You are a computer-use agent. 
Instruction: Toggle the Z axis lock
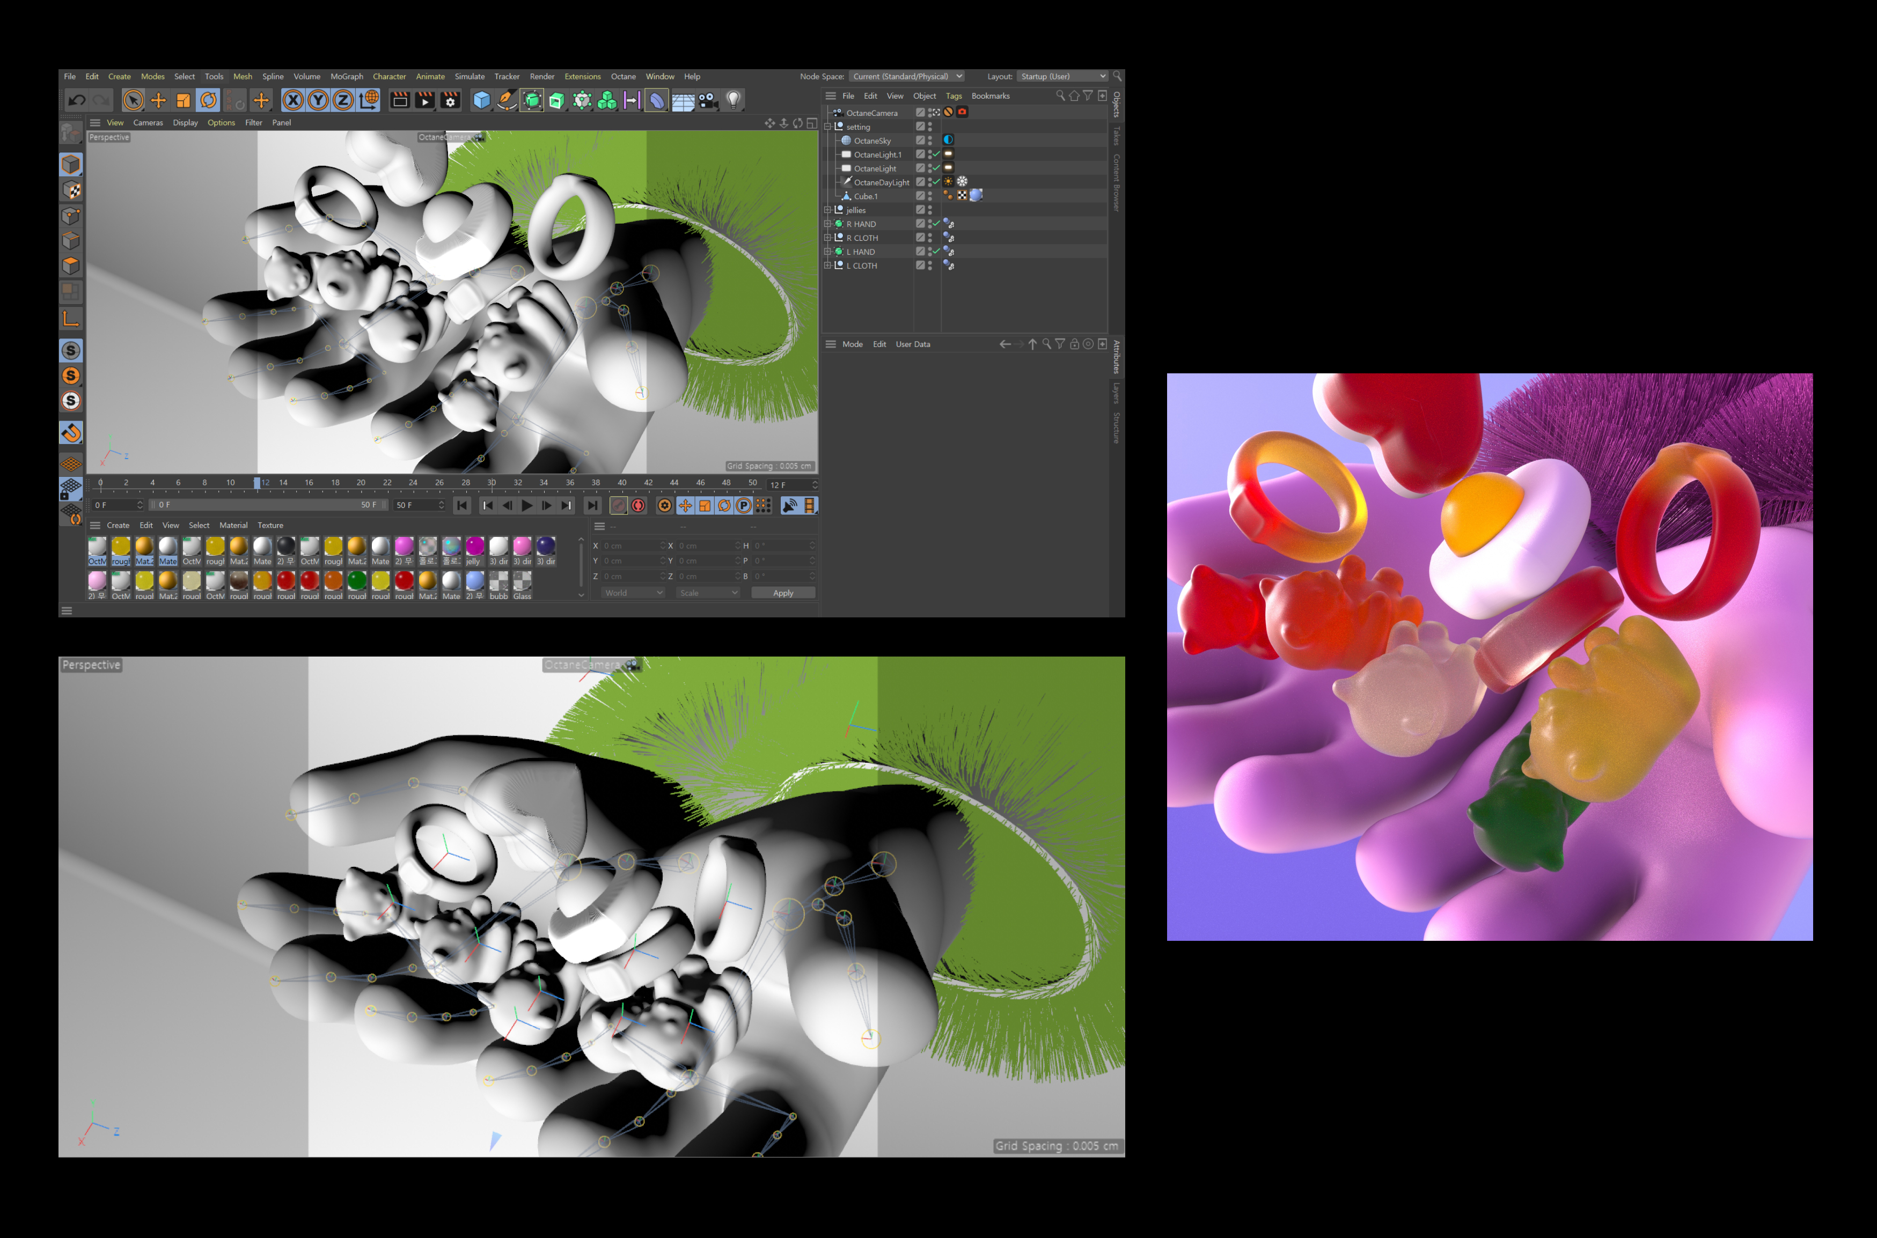click(343, 100)
